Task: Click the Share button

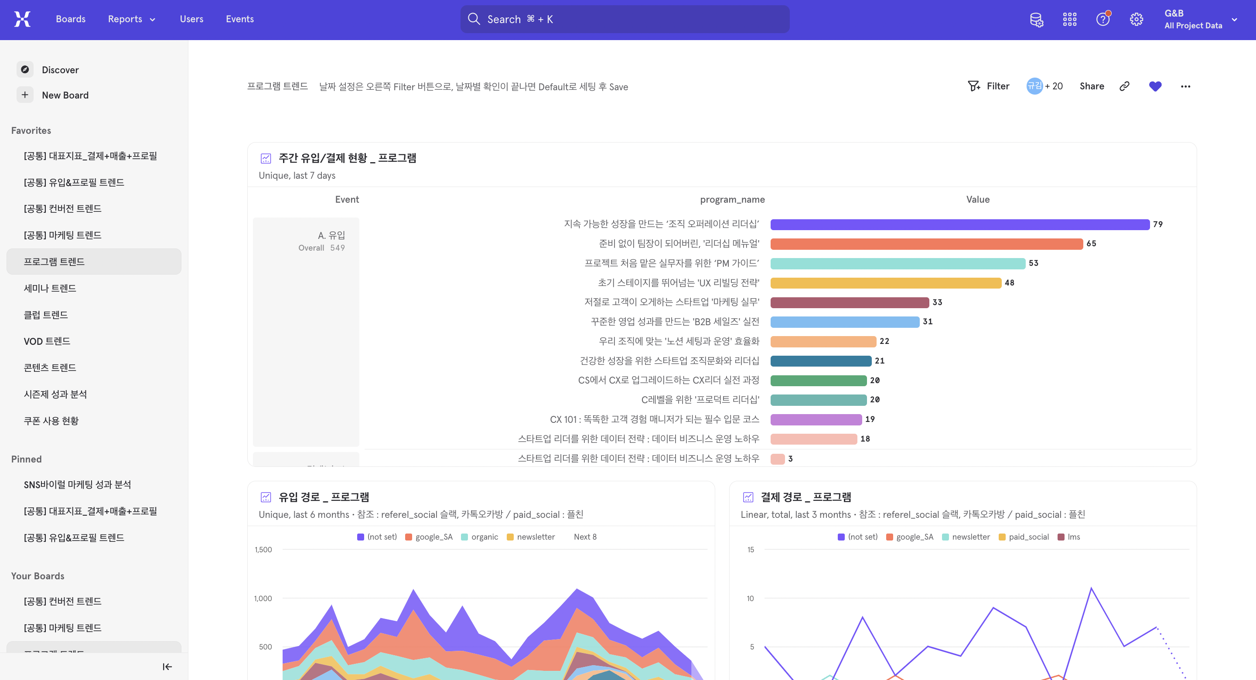Action: pos(1091,86)
